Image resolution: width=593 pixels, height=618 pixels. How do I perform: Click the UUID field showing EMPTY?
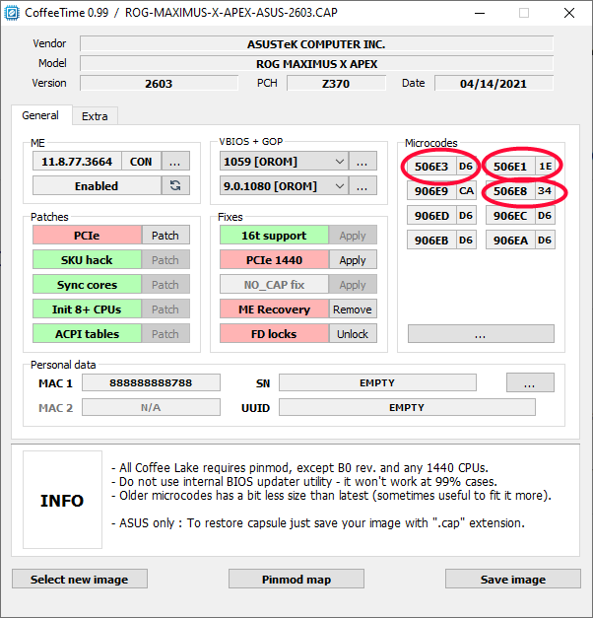(407, 407)
